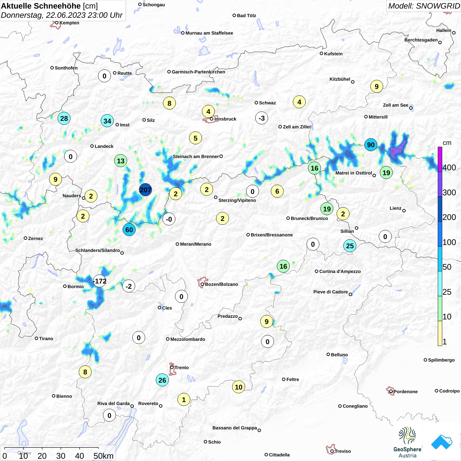Click the Sterzing/Vipiteno label
Viewport: 461px width, 461px height.
click(x=237, y=200)
